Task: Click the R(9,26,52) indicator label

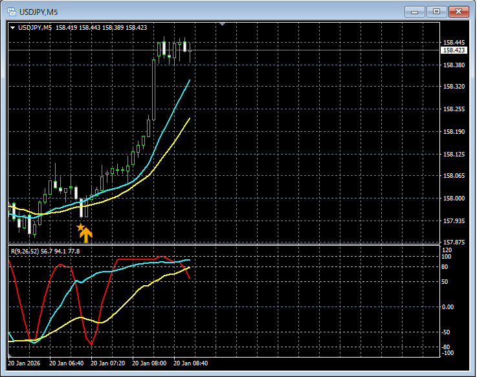Action: tap(45, 251)
